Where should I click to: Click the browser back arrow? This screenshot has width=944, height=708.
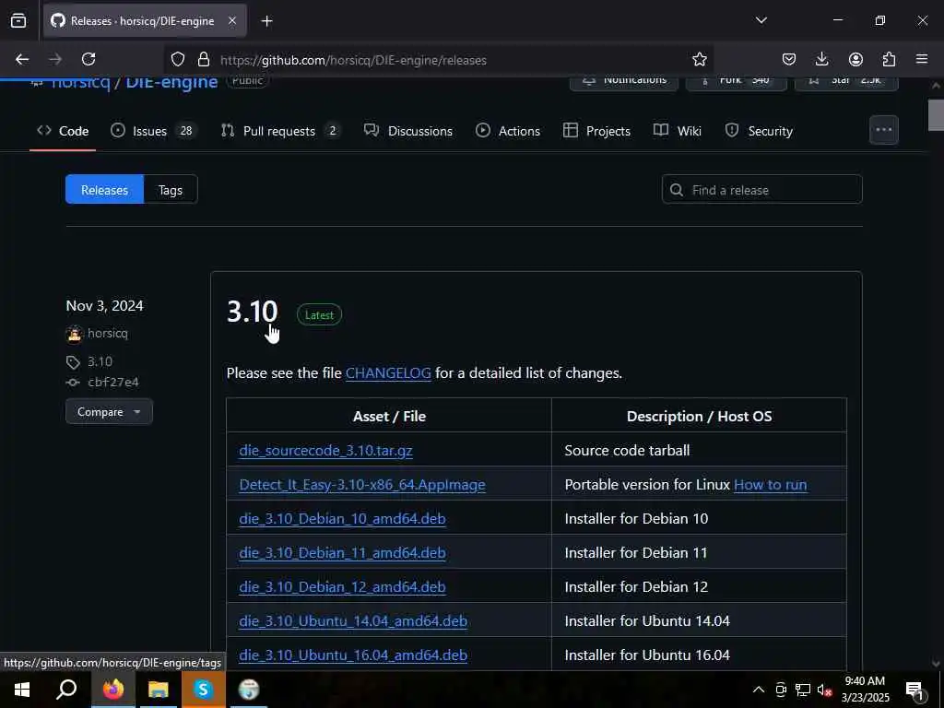tap(22, 59)
